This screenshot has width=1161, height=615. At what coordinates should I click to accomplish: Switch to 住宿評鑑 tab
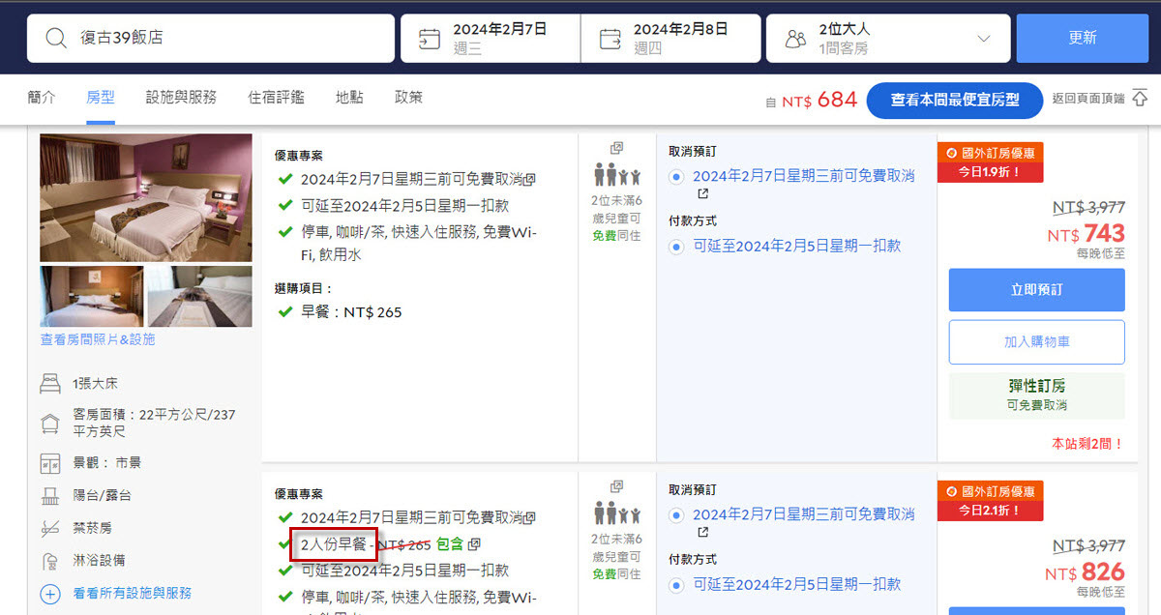[276, 98]
